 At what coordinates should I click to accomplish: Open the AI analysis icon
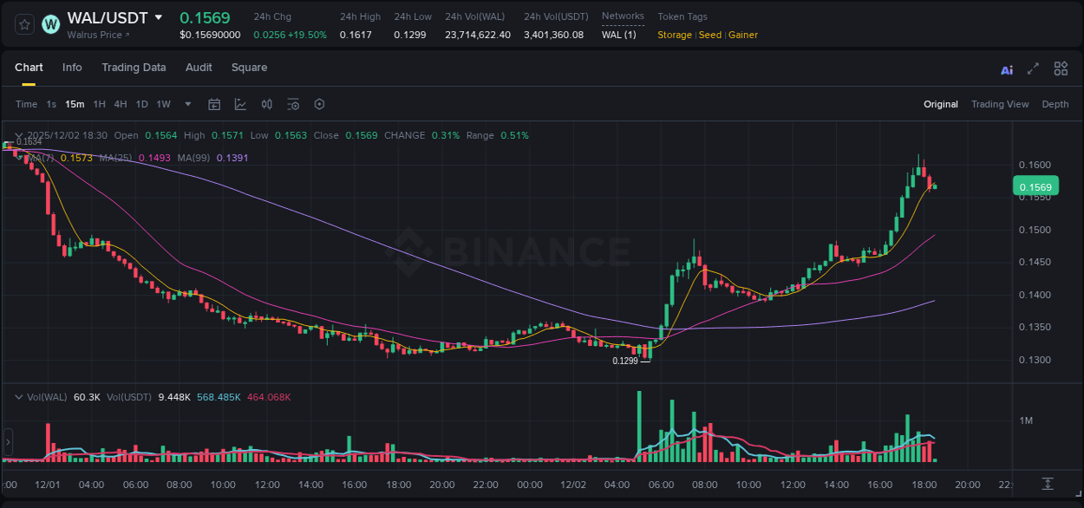(1006, 68)
